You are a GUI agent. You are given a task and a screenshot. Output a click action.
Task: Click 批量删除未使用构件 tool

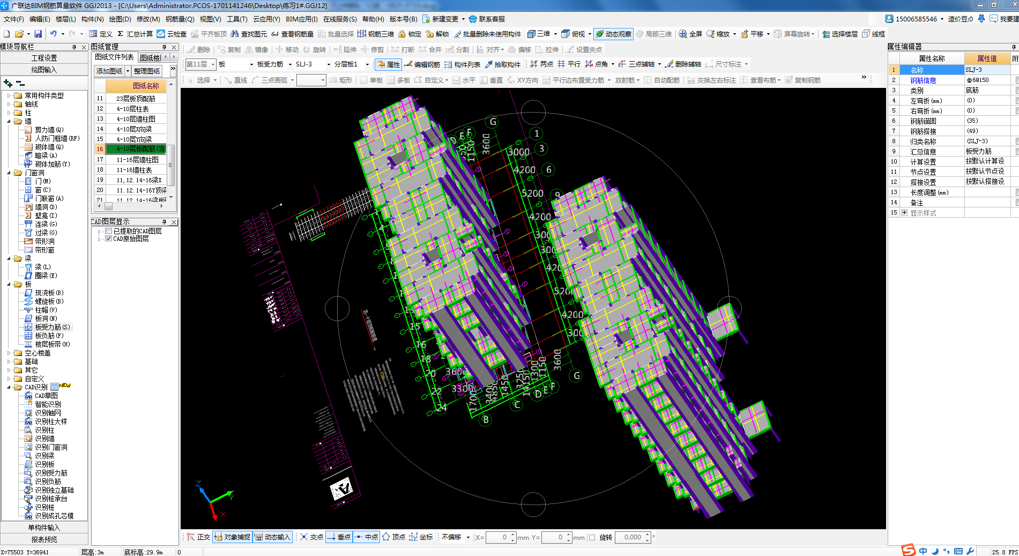(487, 34)
